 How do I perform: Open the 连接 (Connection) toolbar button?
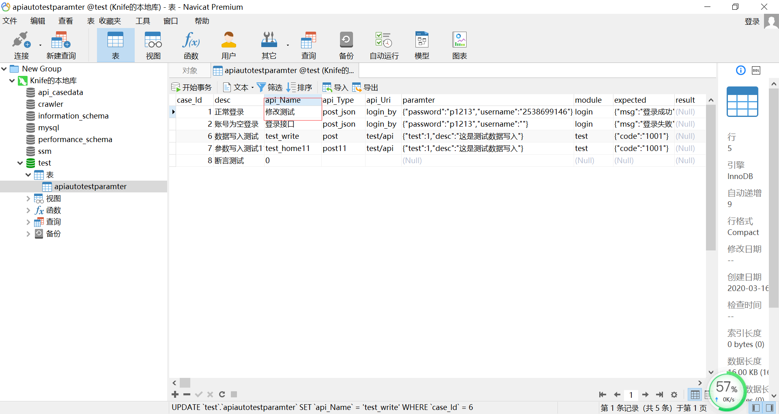pos(21,45)
